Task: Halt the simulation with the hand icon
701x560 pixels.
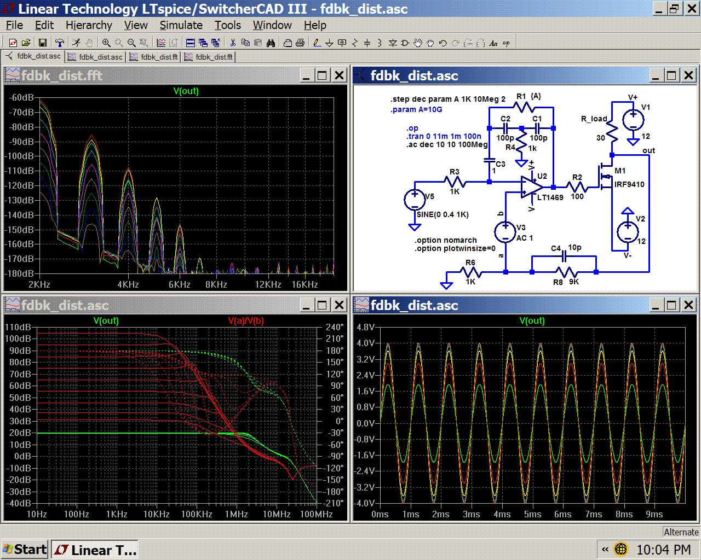Action: [x=89, y=43]
